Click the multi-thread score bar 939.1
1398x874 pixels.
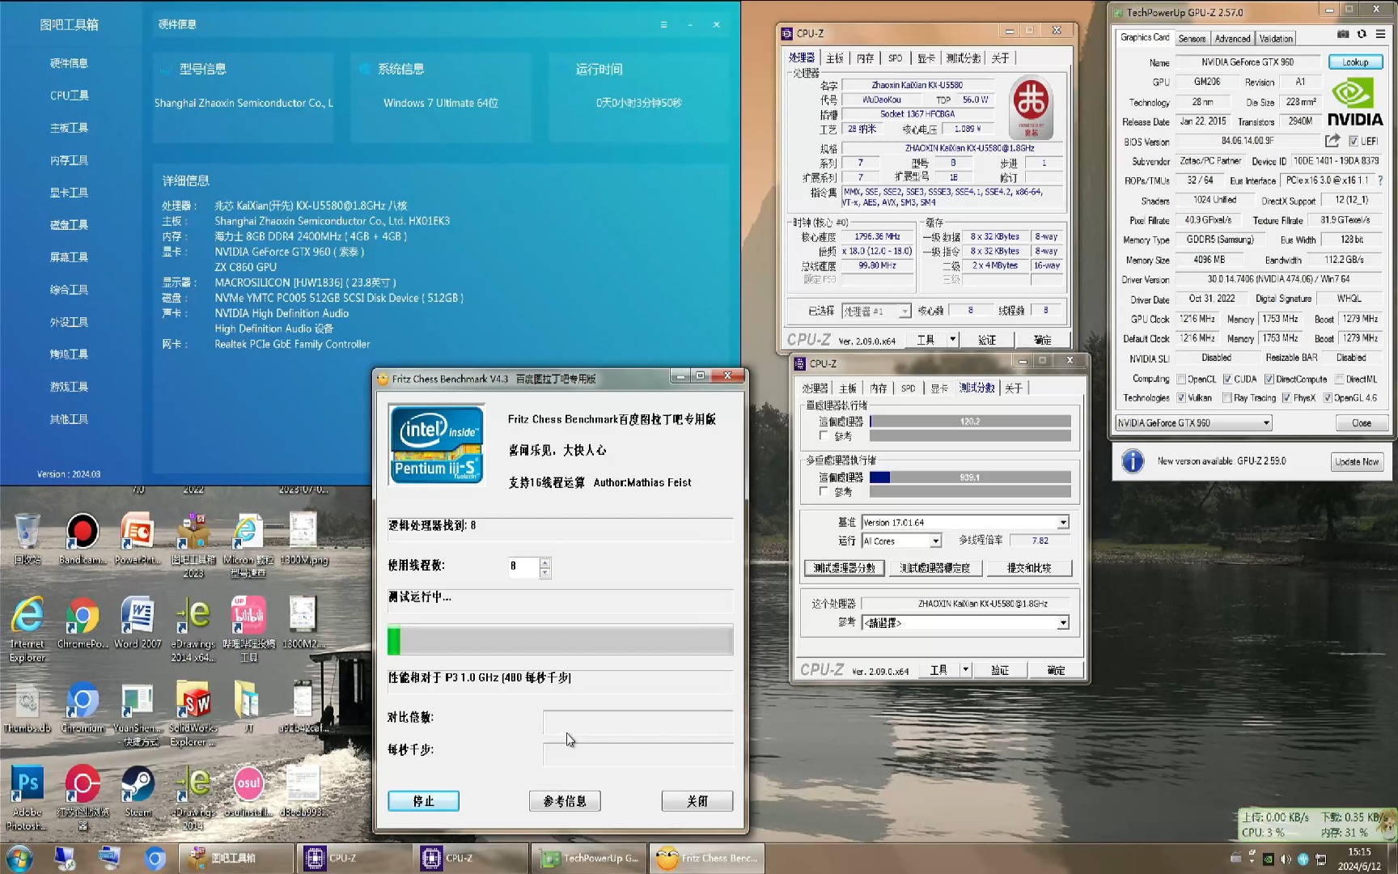pyautogui.click(x=970, y=477)
